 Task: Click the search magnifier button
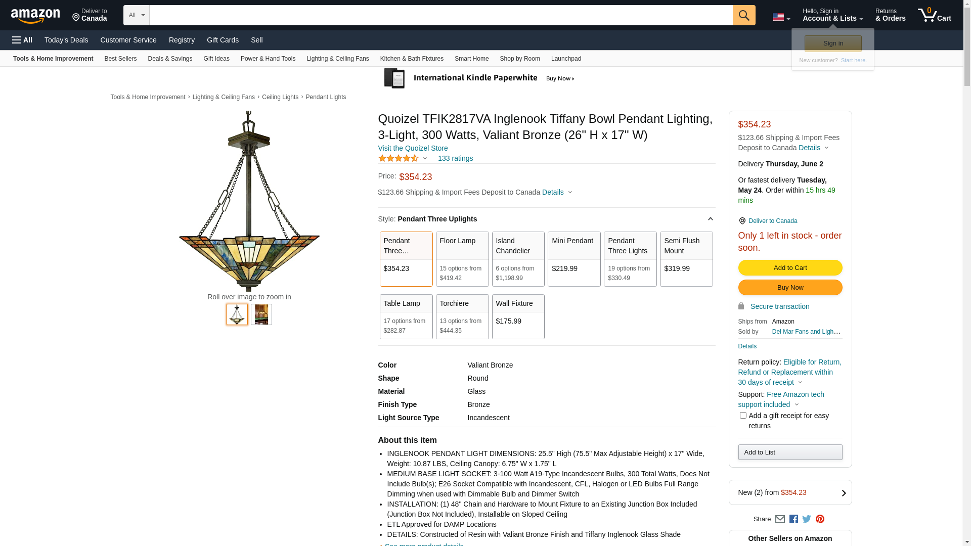[743, 15]
